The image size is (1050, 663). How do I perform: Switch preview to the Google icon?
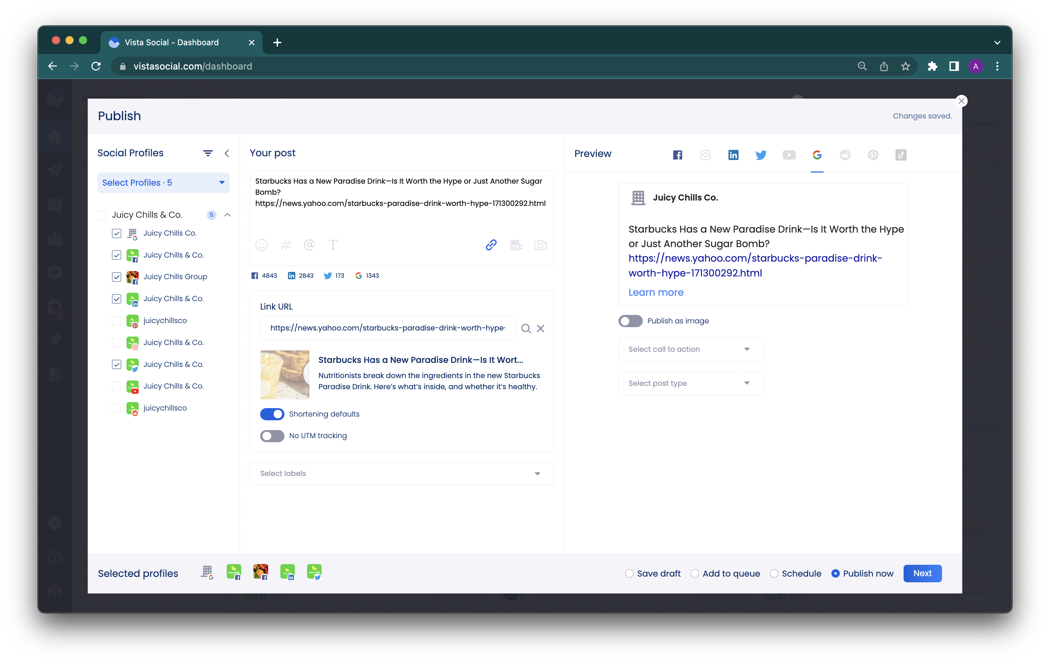(x=817, y=155)
